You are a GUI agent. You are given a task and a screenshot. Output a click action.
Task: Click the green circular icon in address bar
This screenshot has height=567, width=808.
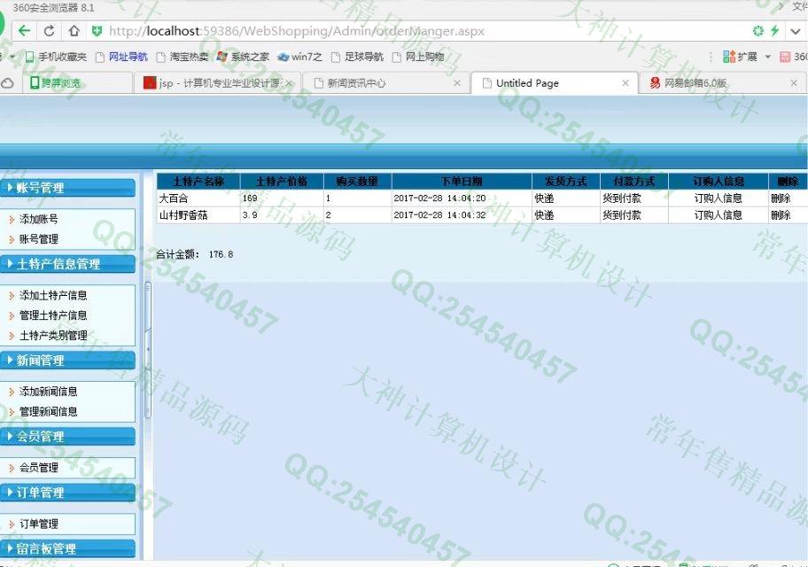coord(758,31)
